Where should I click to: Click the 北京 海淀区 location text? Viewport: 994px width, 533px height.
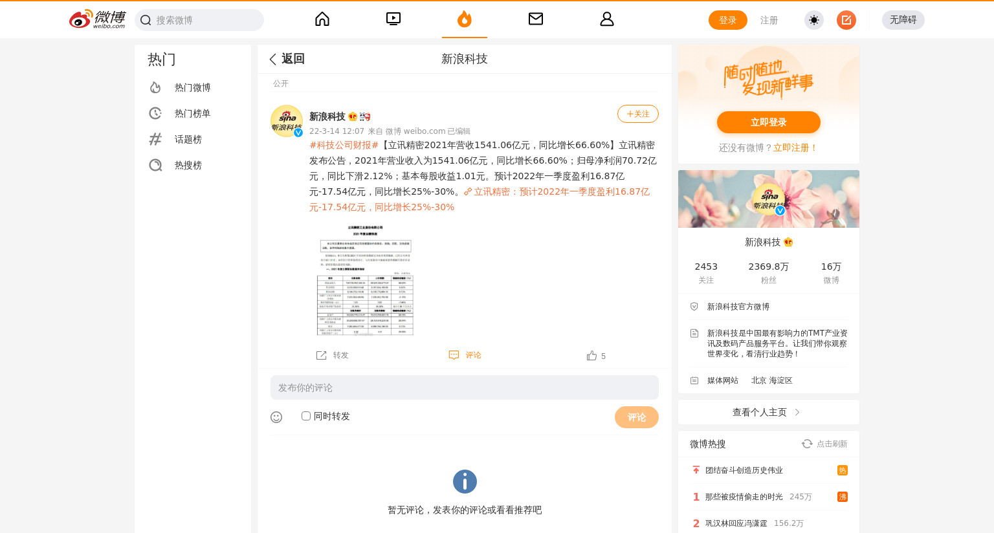772,380
